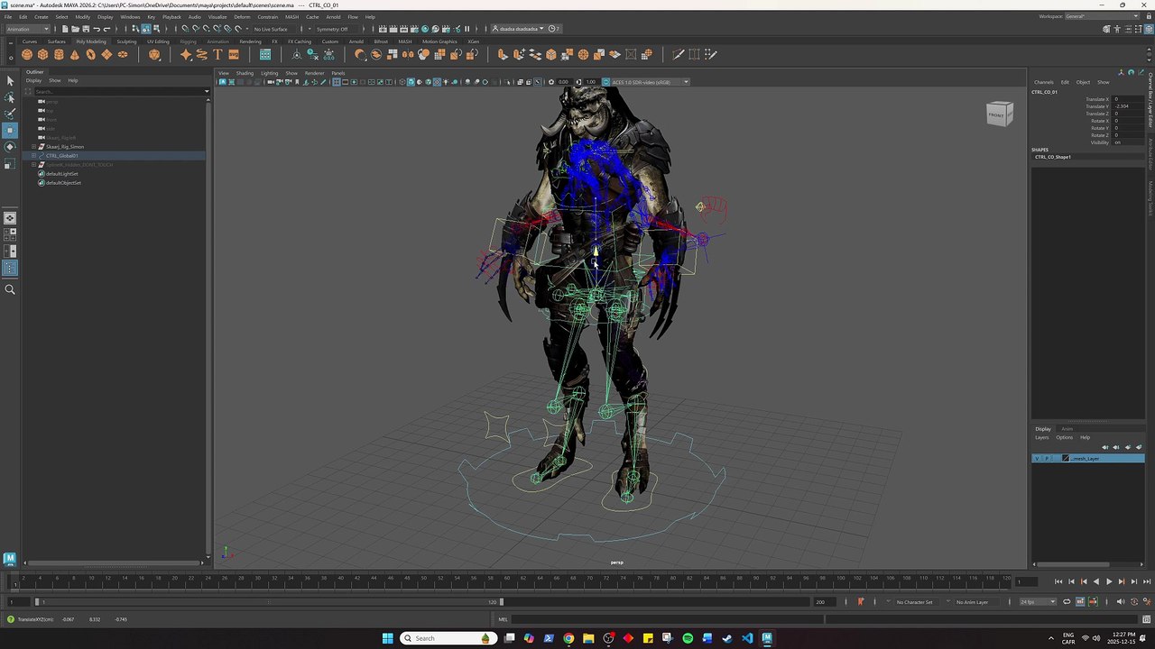Click the Windows Start button

[387, 638]
